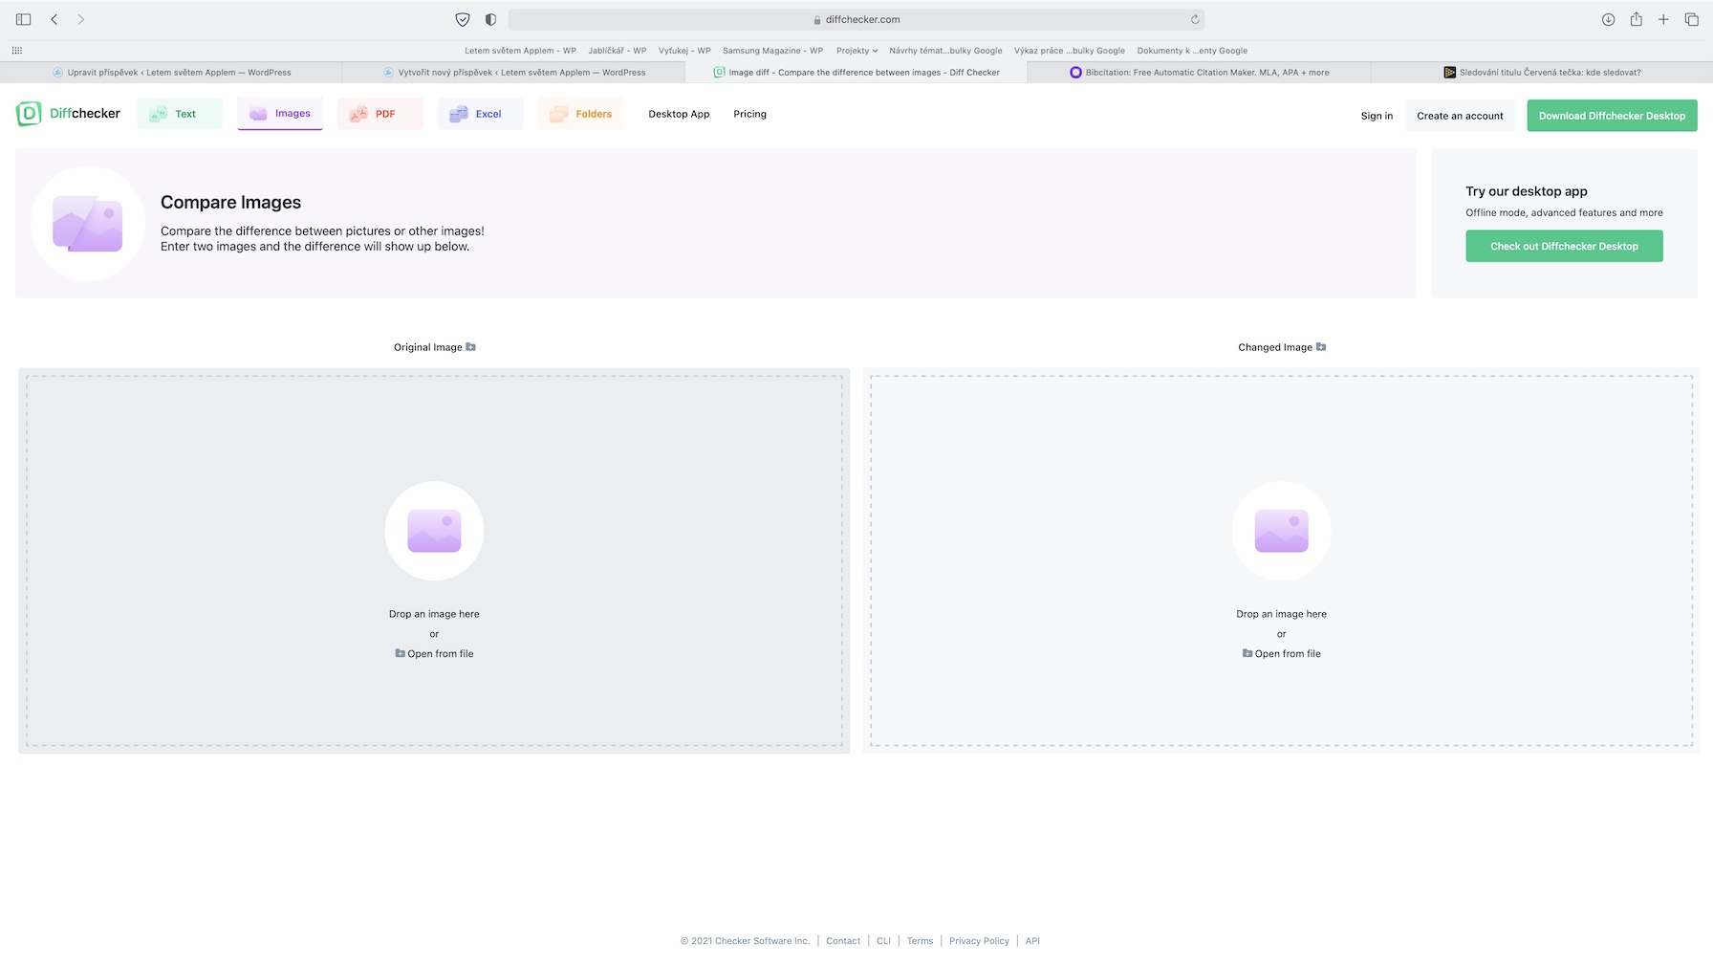Click Sign in
Viewport: 1713px width, 964px height.
1377,116
